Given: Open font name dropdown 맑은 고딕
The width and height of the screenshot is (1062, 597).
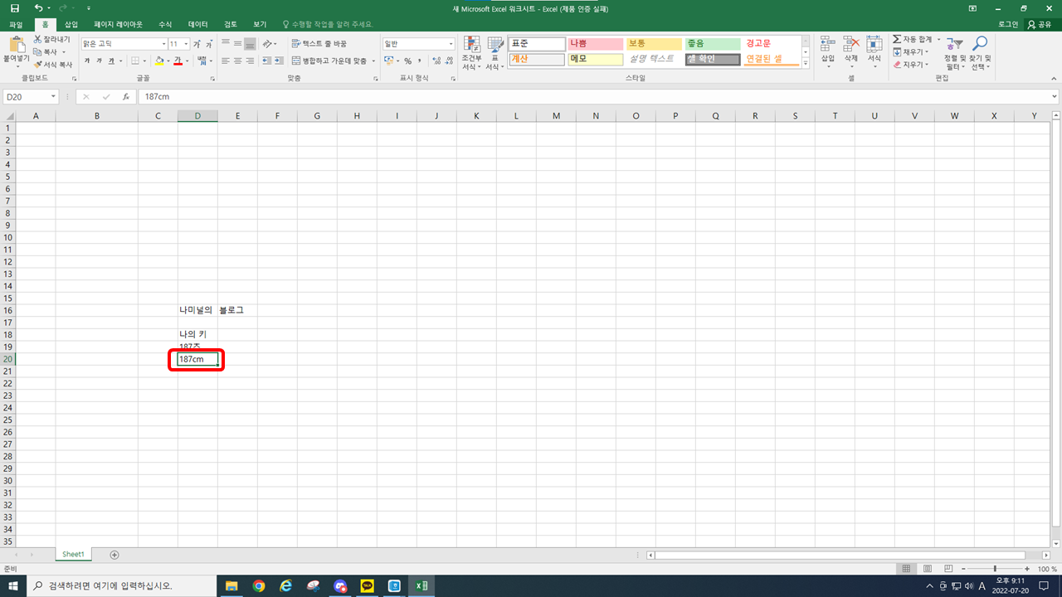Looking at the screenshot, I should (x=163, y=44).
